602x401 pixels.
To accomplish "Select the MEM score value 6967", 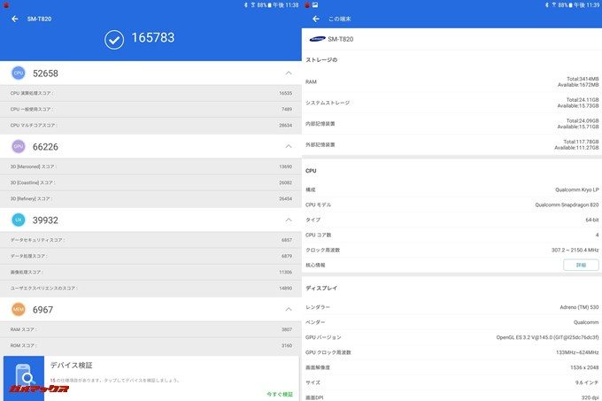I will pos(42,310).
